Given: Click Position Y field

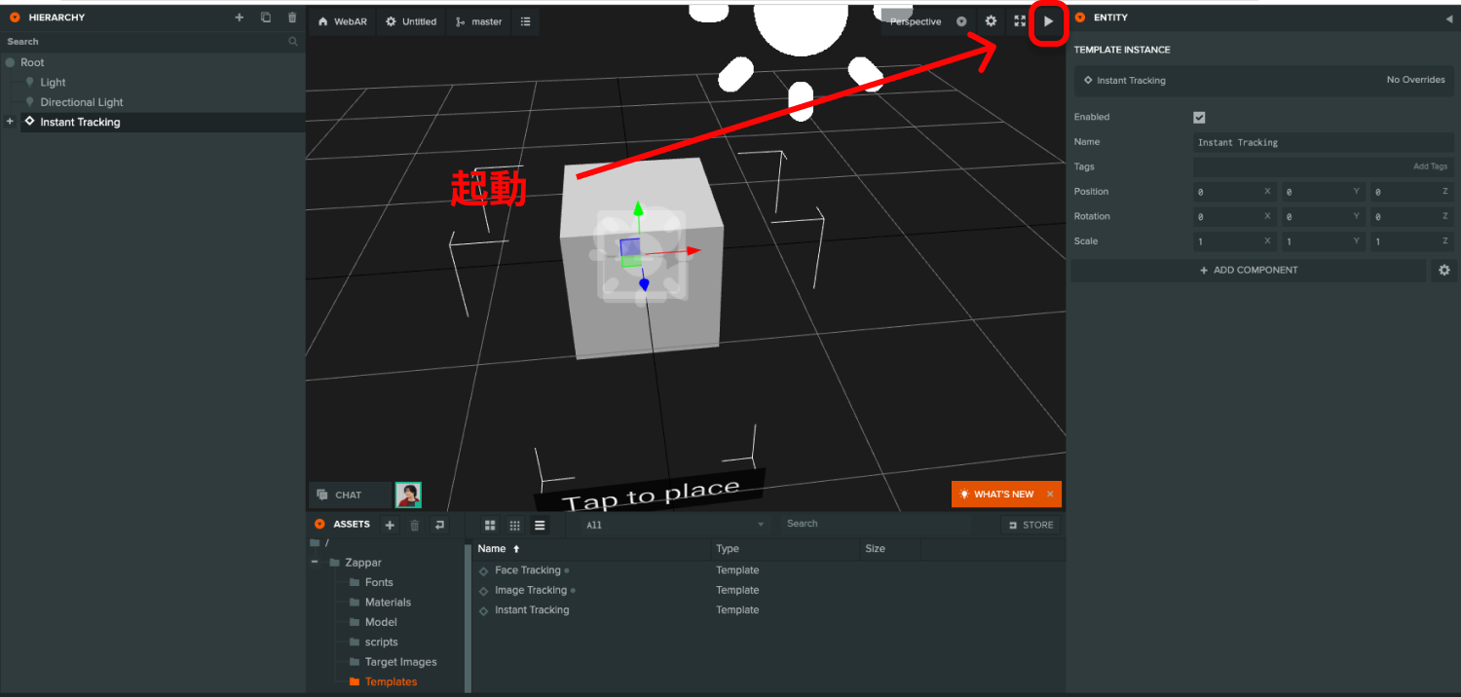Looking at the screenshot, I should [x=1323, y=192].
